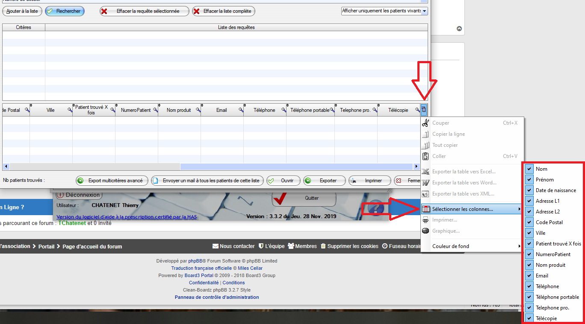Choose Copier la ligne from context menu
This screenshot has width=585, height=324.
[472, 134]
